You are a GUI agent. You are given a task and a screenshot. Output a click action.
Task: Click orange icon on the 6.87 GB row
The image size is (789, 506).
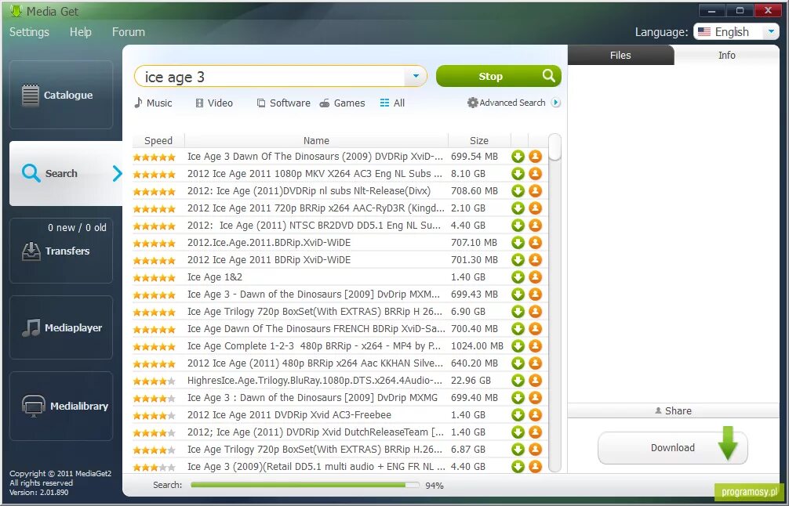coord(536,450)
